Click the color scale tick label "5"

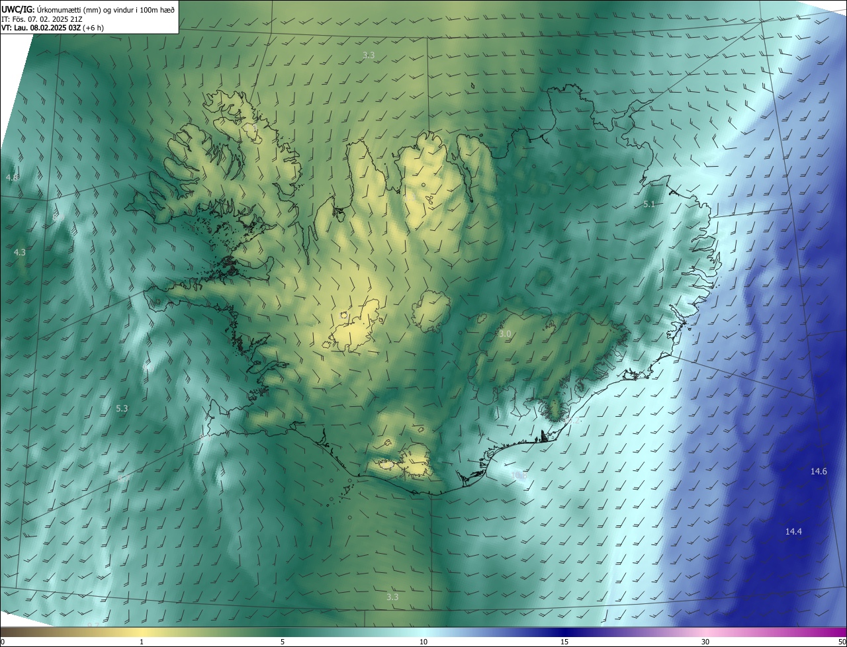pyautogui.click(x=283, y=642)
